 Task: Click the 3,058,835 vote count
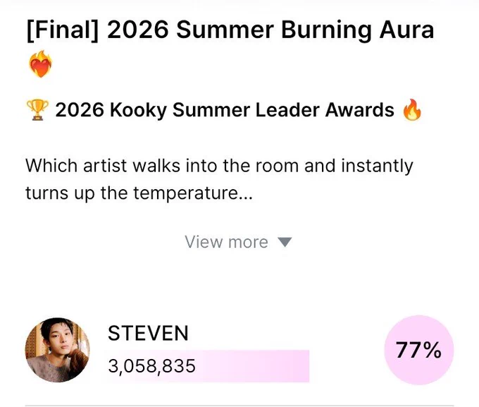click(152, 366)
